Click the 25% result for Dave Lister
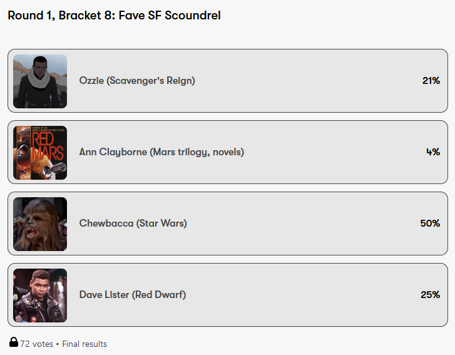This screenshot has width=455, height=355. point(430,295)
